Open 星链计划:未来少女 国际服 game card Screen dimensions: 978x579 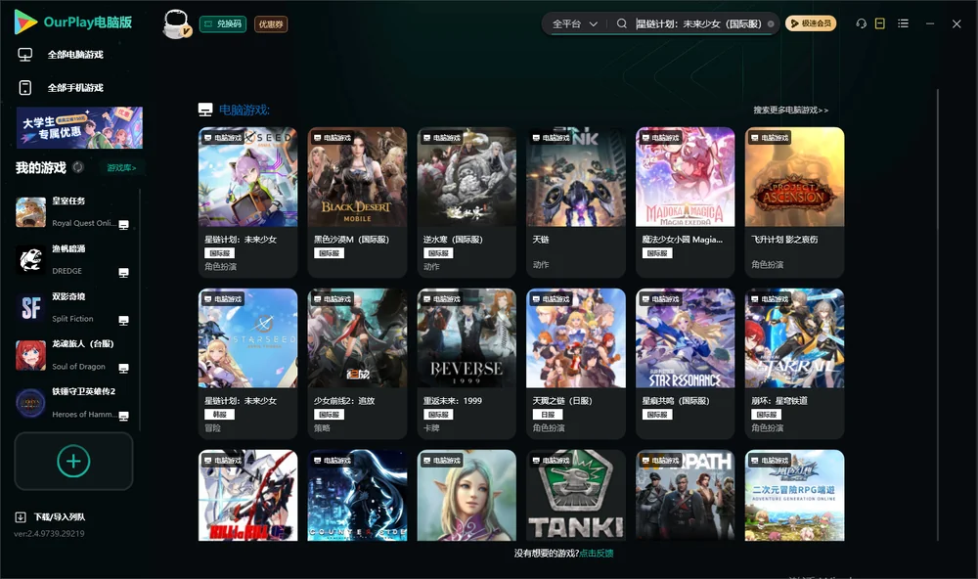click(x=247, y=202)
